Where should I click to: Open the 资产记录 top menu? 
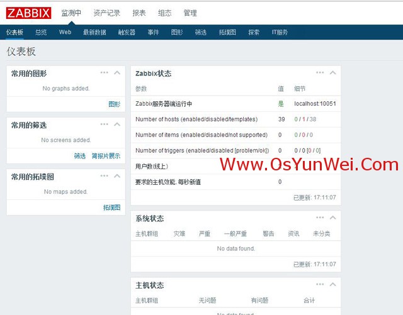tap(106, 13)
